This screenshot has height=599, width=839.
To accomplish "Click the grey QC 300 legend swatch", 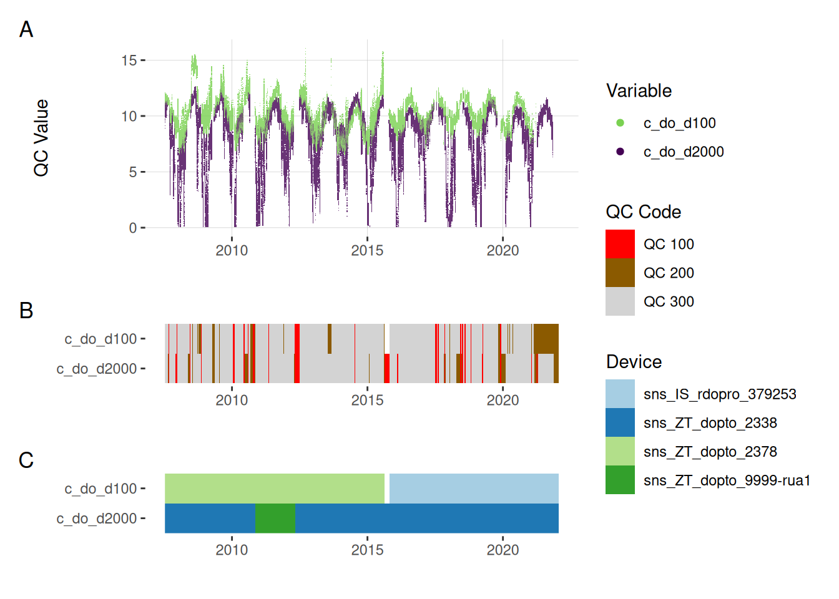I will tap(620, 301).
